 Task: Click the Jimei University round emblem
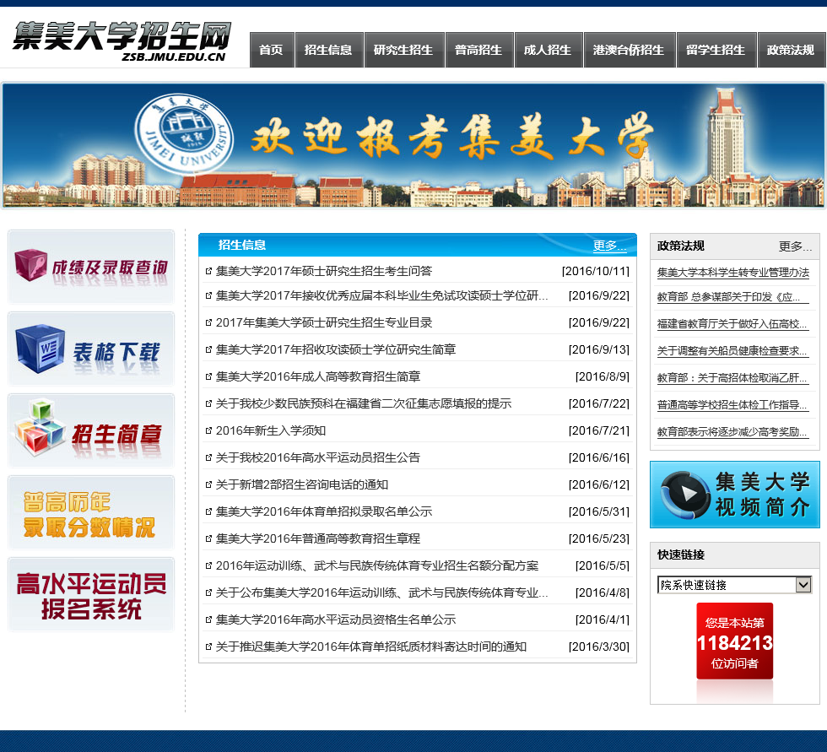click(x=184, y=134)
